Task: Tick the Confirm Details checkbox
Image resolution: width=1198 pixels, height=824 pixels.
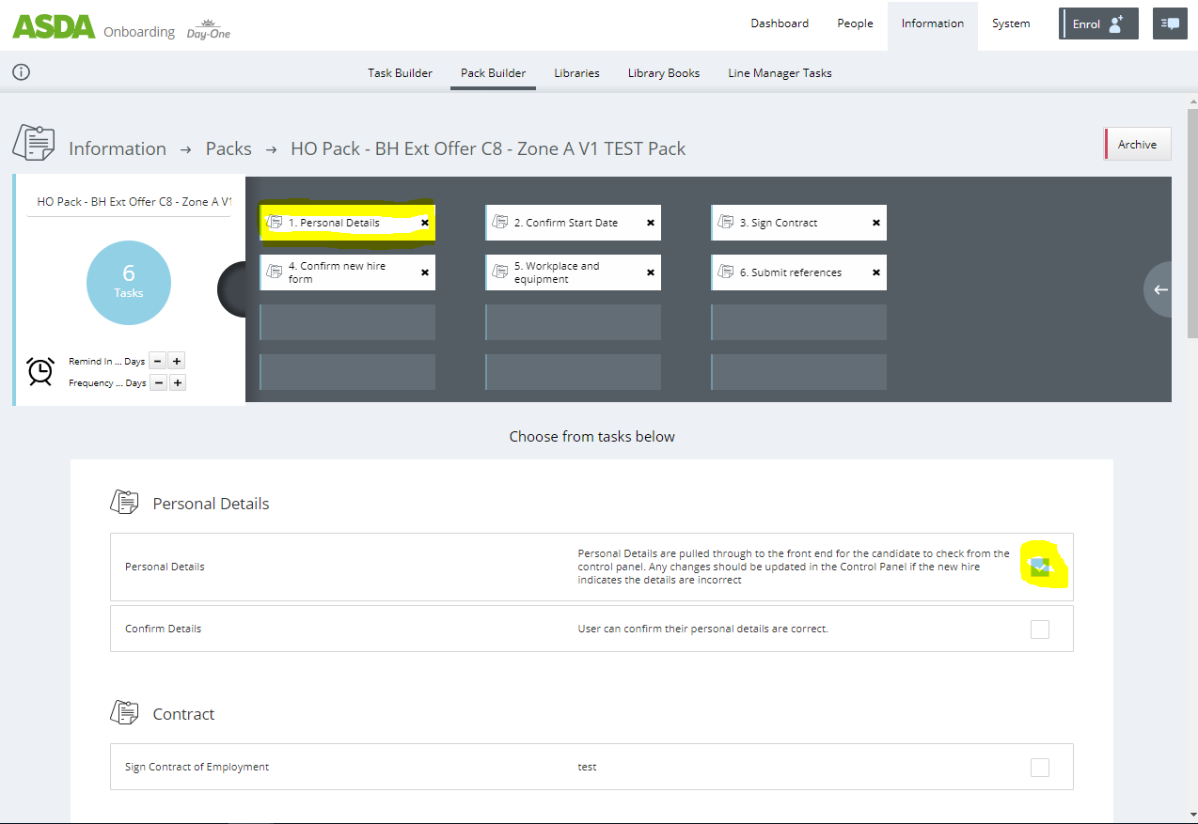Action: coord(1039,630)
